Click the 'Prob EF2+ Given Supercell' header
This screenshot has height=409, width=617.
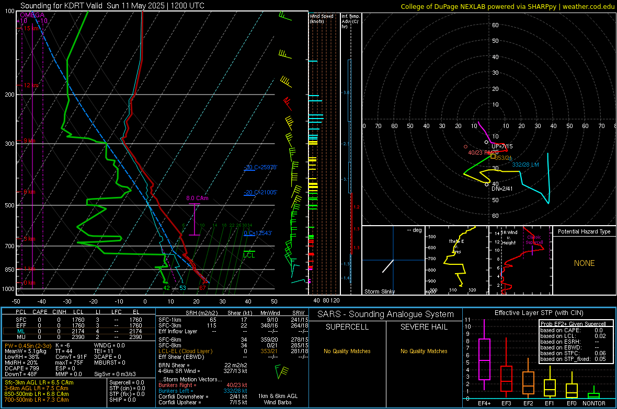573,324
